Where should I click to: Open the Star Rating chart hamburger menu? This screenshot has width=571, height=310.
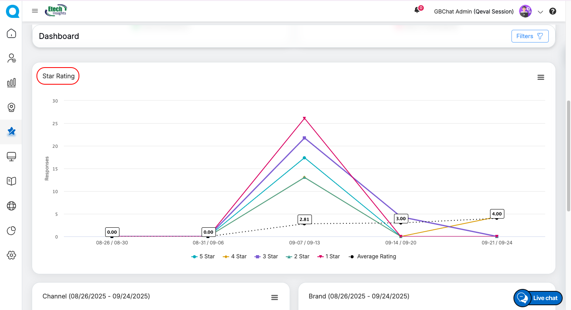point(540,77)
